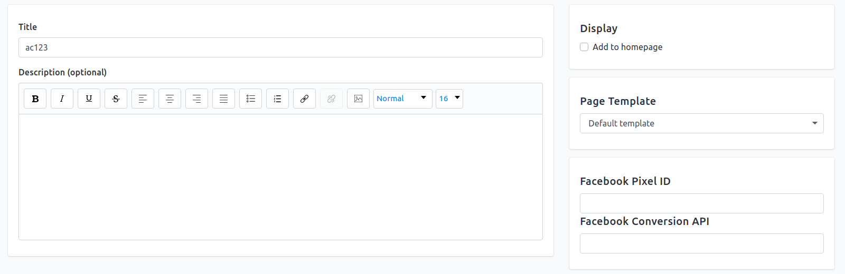Insert a numbered list
Image resolution: width=845 pixels, height=274 pixels.
coord(277,99)
